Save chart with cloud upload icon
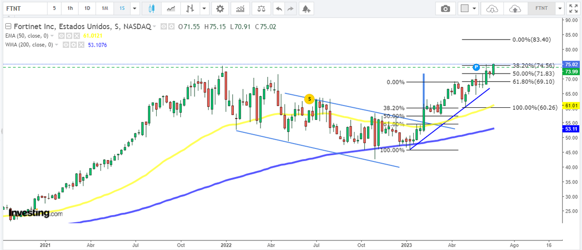The image size is (582, 250). [515, 8]
